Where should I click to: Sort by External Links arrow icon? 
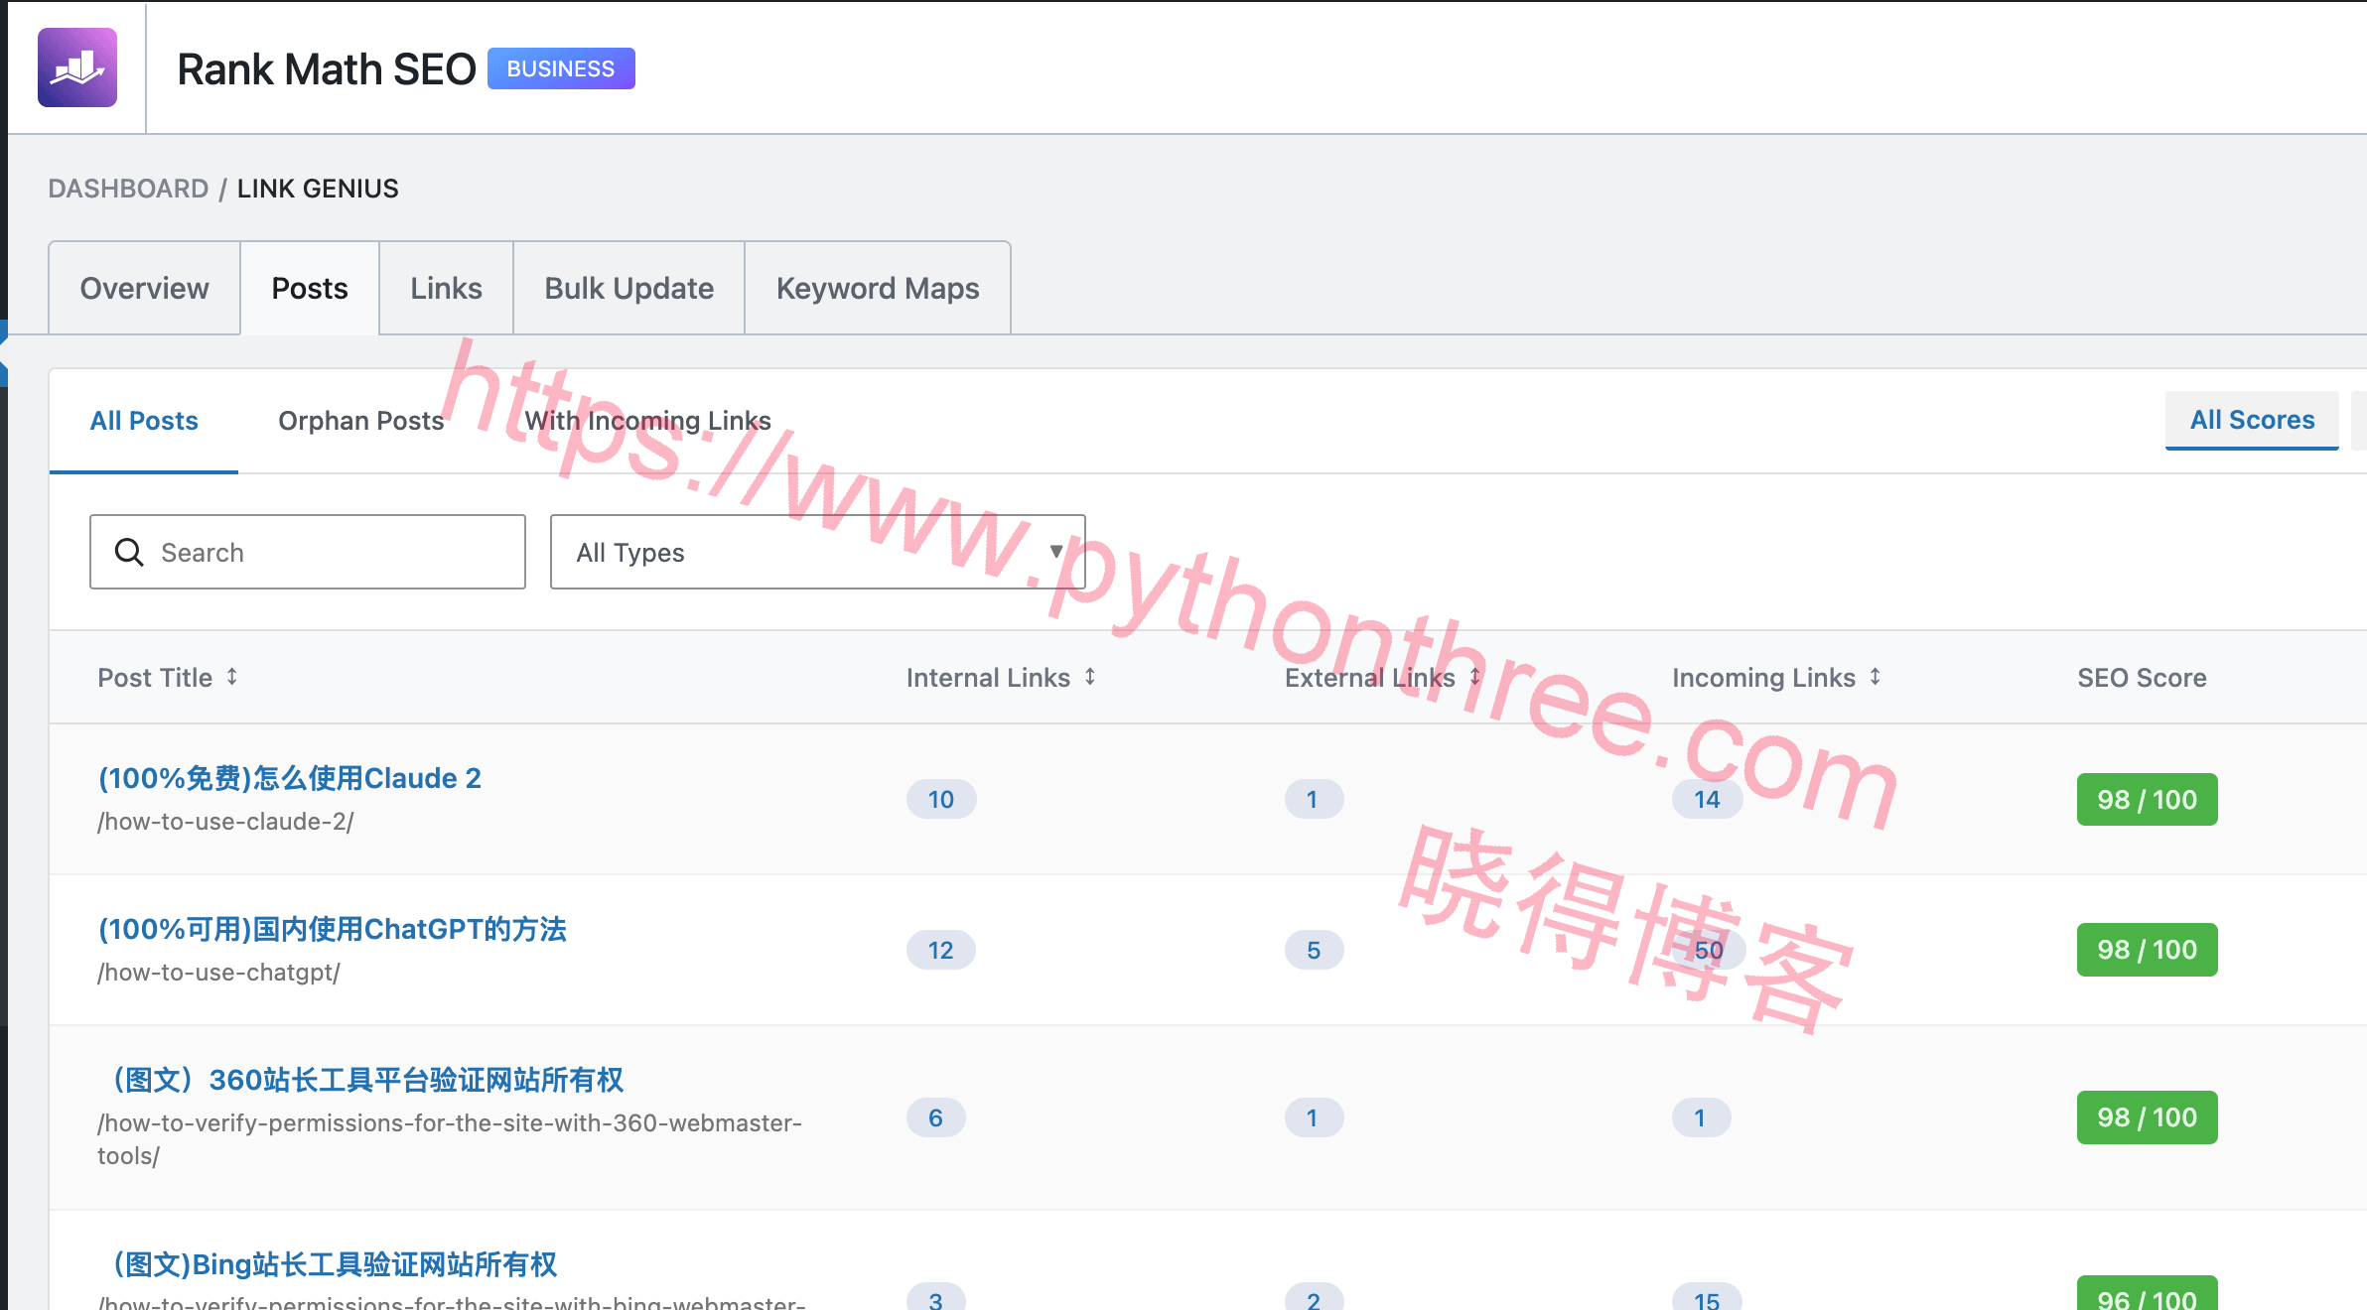coord(1474,677)
